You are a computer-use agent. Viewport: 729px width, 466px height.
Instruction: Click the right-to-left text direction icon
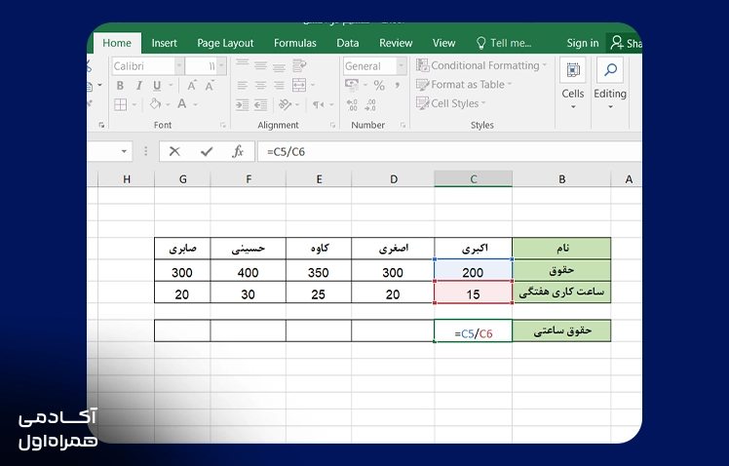(x=319, y=104)
